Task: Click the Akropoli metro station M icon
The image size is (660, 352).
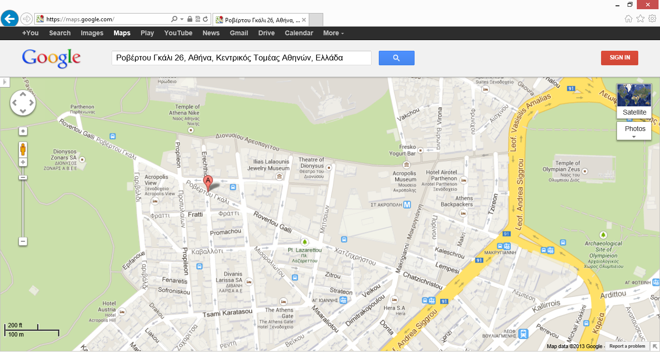Action: (x=407, y=205)
